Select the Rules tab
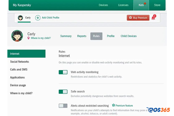 pos(96,36)
